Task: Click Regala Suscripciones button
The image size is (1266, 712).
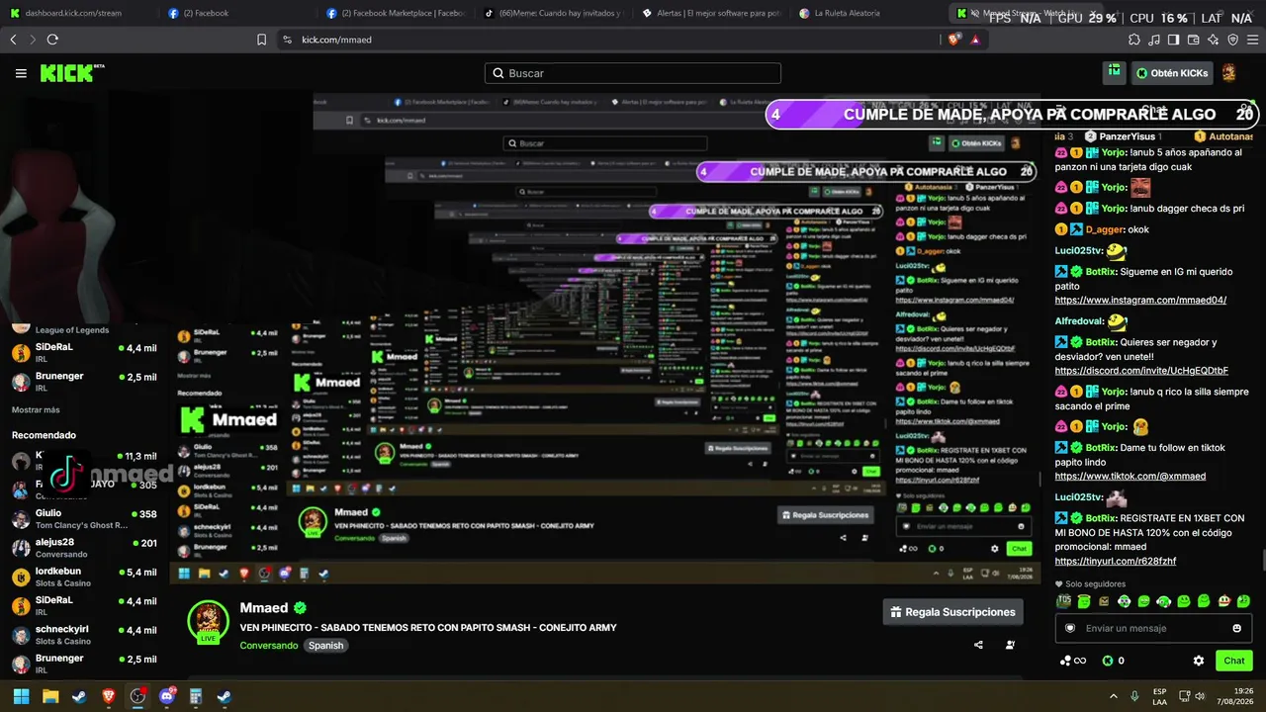Action: (x=952, y=612)
